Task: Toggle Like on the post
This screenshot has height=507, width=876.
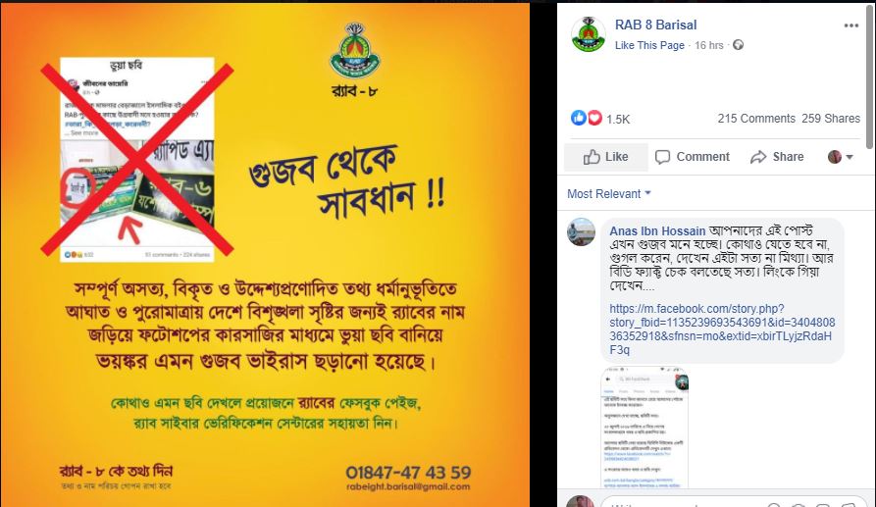Action: [606, 157]
